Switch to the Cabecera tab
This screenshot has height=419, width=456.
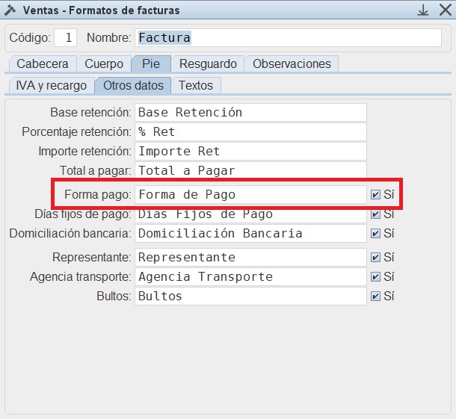43,64
